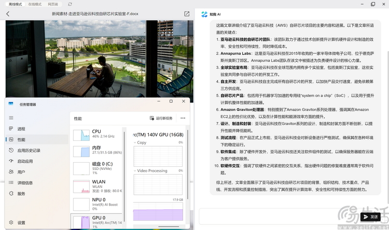389x230 pixels.
Task: Click 运行新任务 button
Action: (x=161, y=118)
